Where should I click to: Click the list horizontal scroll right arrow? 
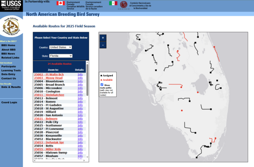pos(84,160)
